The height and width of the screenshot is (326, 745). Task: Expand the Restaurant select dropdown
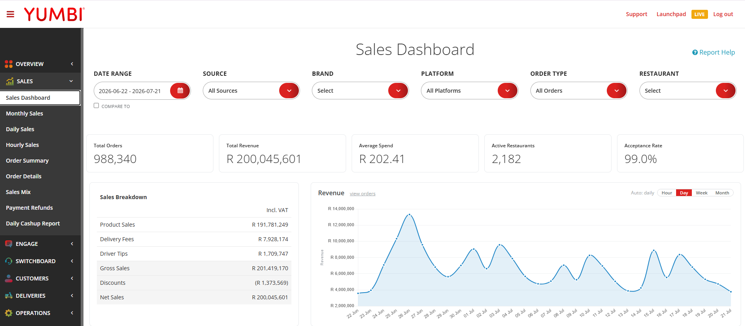[688, 91]
